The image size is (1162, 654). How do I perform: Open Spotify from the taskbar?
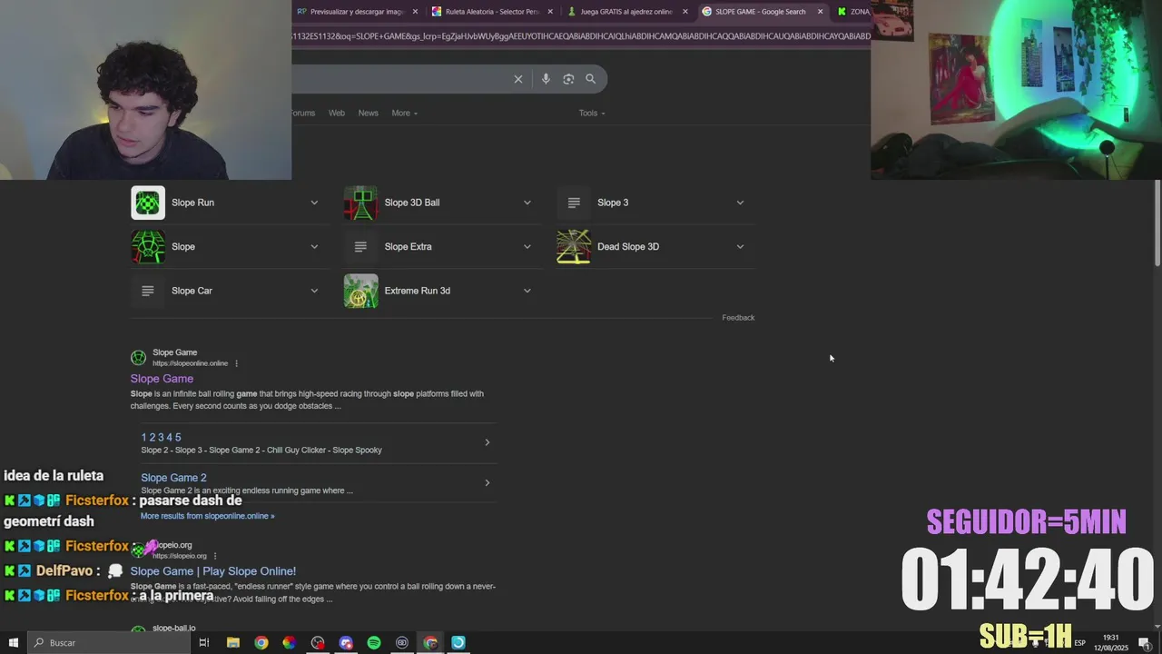point(374,643)
